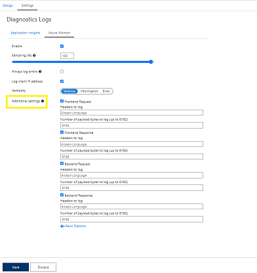Click the Verbosity label
Screen dimensions: 257x273
18,91
